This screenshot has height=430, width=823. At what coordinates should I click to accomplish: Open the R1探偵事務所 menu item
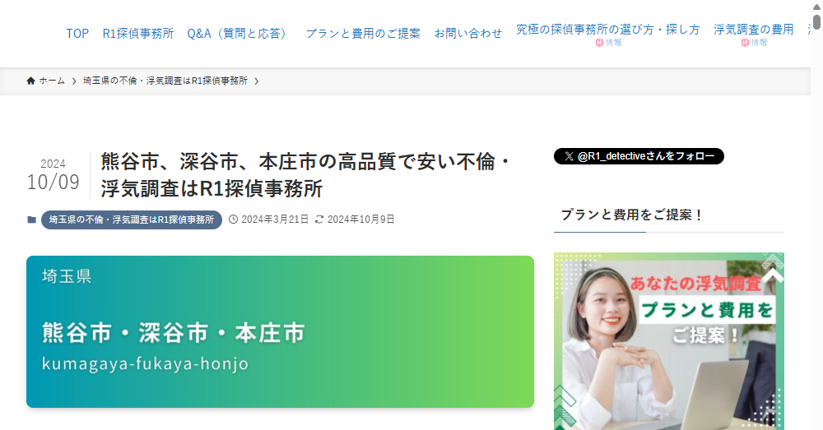pyautogui.click(x=138, y=34)
